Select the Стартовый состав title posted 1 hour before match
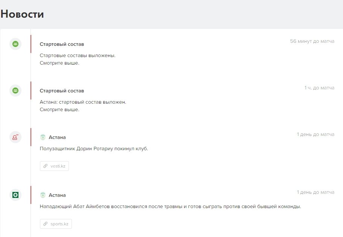The width and height of the screenshot is (343, 237). pyautogui.click(x=62, y=91)
